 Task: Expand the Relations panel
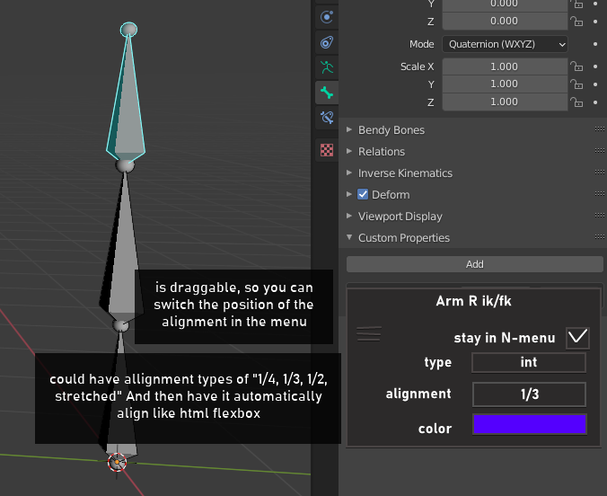[349, 151]
